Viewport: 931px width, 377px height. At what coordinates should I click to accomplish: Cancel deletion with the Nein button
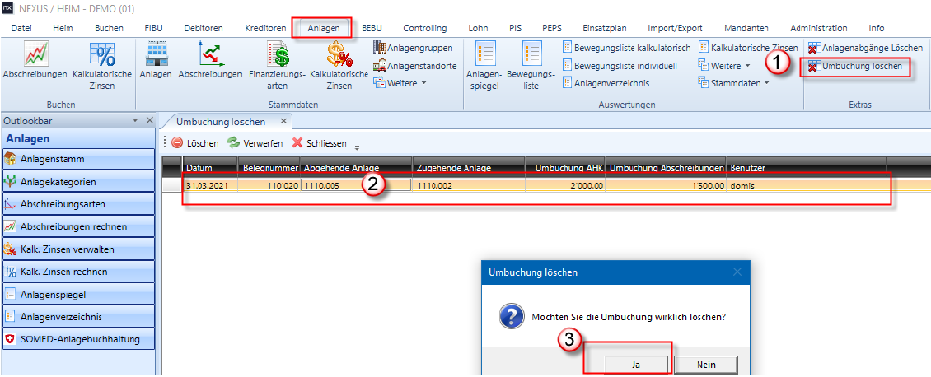click(x=706, y=365)
